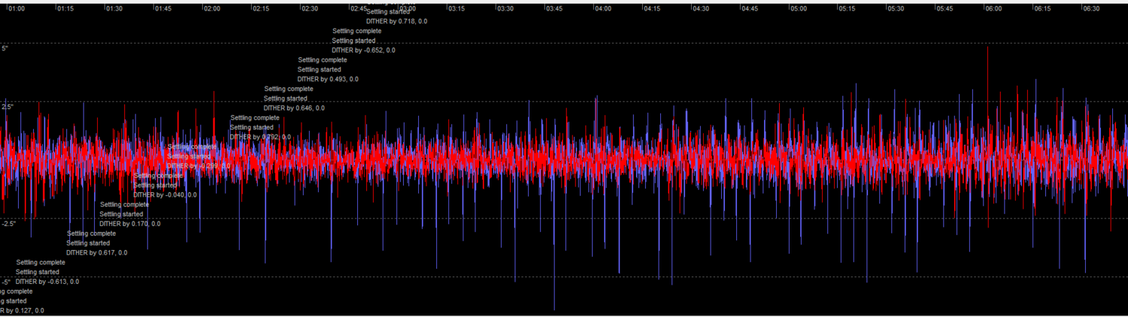This screenshot has height=317, width=1128.
Task: Click the 05:30 time label
Action: pyautogui.click(x=896, y=9)
